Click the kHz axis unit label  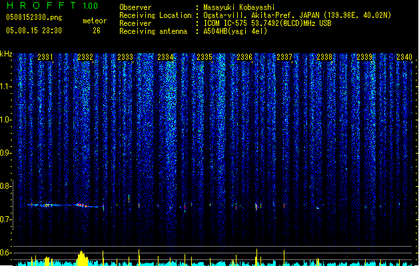click(x=6, y=54)
